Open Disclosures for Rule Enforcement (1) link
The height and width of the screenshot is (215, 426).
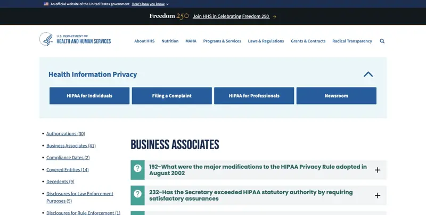(83, 213)
